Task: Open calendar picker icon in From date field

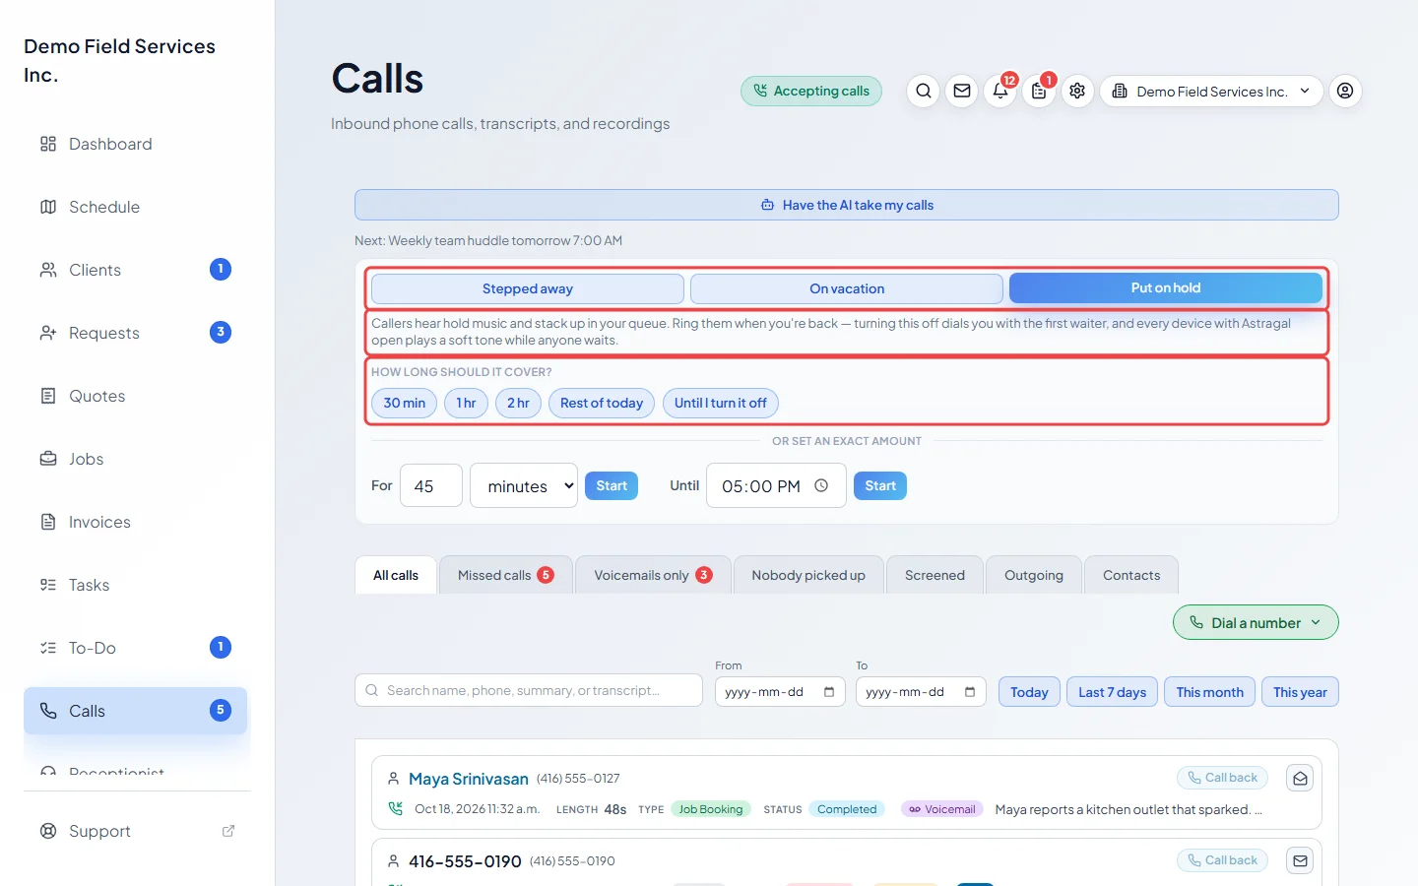Action: (829, 692)
